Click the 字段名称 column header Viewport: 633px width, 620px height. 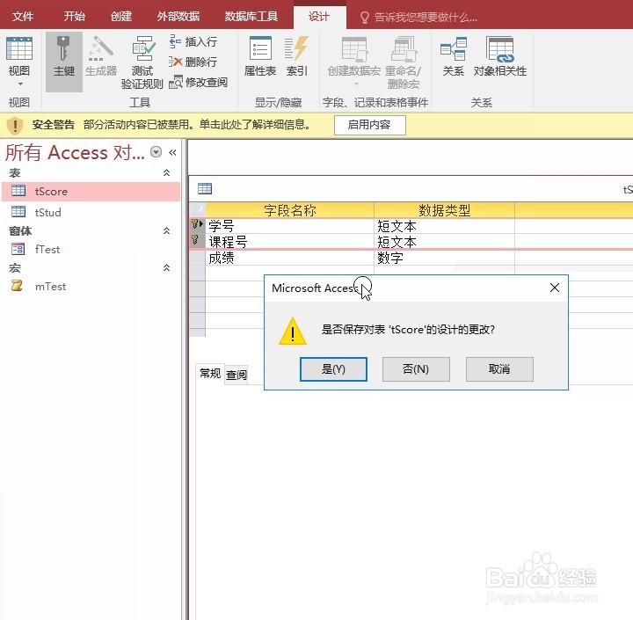click(289, 210)
